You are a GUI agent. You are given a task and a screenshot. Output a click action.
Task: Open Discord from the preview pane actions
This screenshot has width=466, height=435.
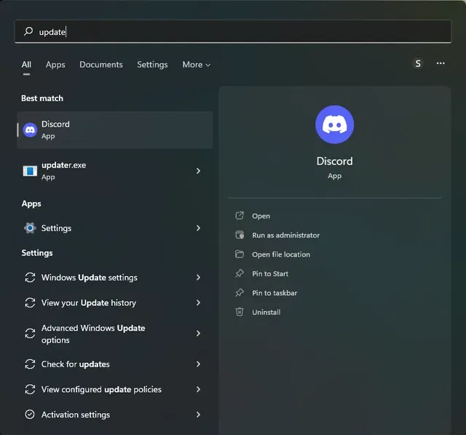[261, 216]
